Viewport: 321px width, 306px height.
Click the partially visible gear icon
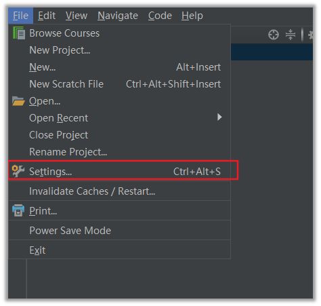(311, 35)
